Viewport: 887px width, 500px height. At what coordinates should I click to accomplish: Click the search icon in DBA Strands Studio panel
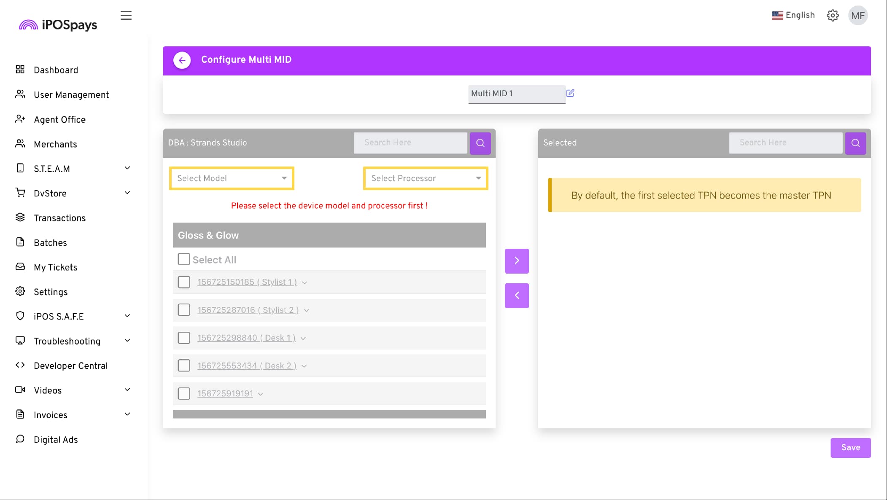pyautogui.click(x=480, y=143)
